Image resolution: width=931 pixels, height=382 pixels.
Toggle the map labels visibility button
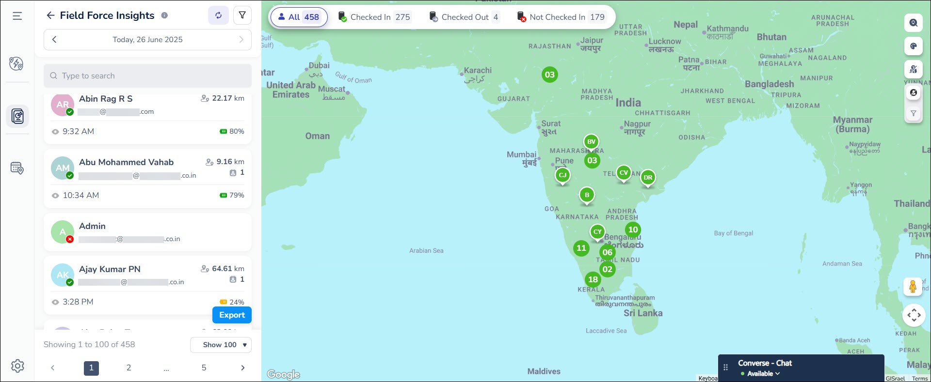(913, 69)
